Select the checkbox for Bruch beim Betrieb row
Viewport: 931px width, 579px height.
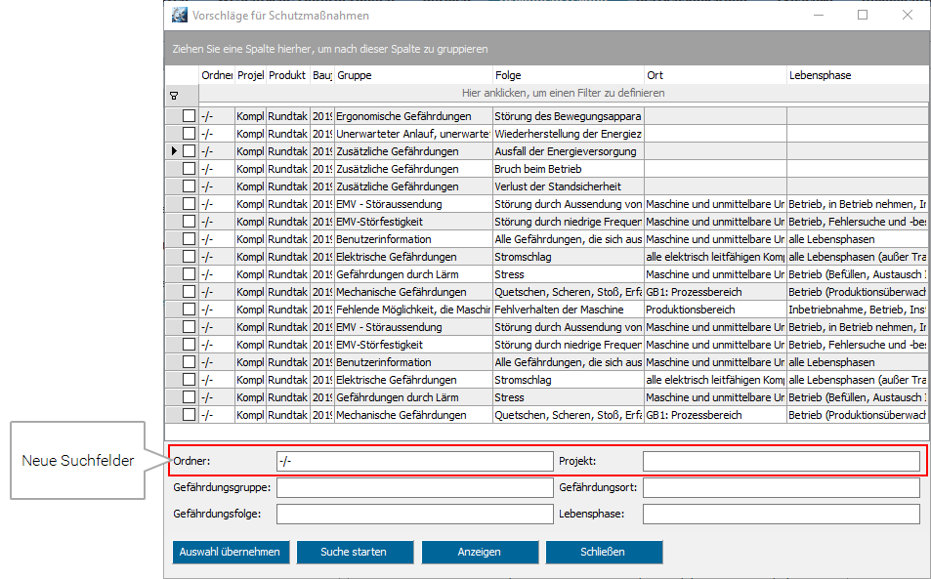pyautogui.click(x=189, y=169)
